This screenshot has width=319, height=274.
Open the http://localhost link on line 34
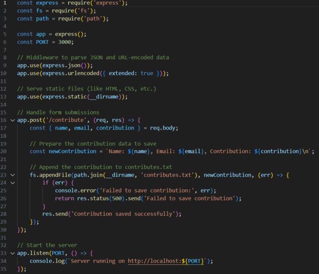click(166, 261)
